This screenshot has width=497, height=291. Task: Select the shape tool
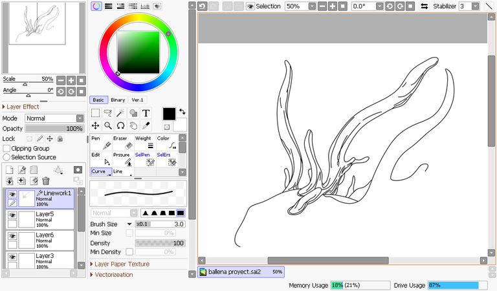(x=133, y=113)
